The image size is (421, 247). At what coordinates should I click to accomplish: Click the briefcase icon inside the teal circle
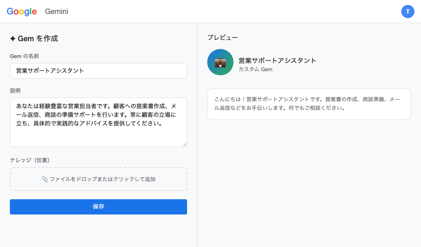[220, 63]
